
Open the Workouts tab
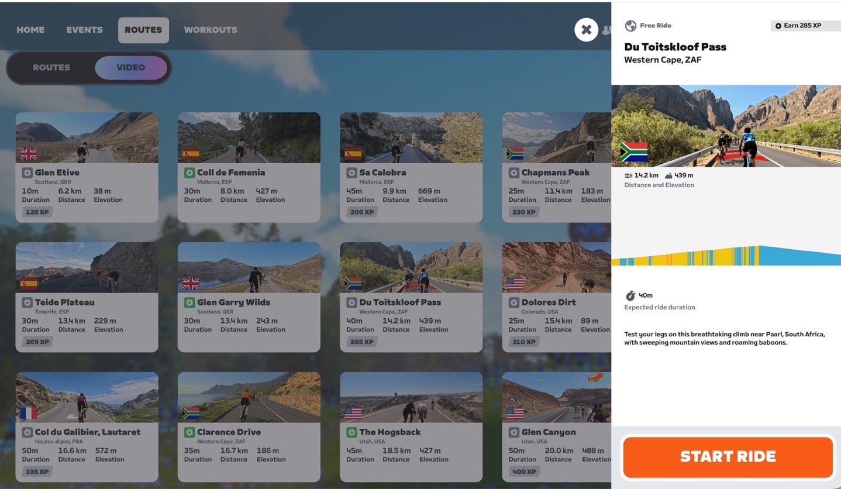coord(211,30)
